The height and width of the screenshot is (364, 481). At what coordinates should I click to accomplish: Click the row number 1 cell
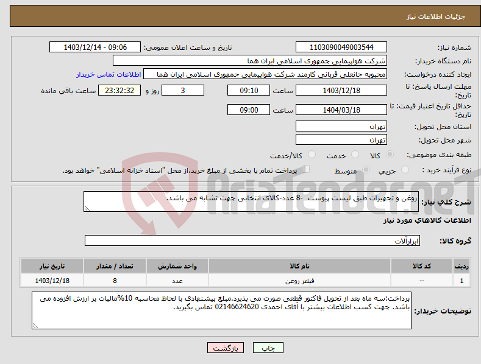461,281
